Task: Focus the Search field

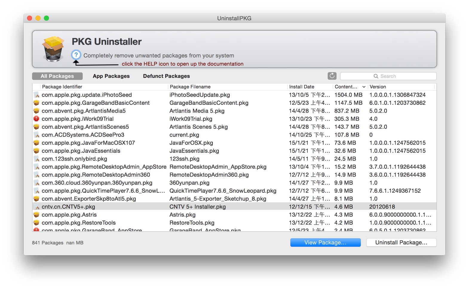Action: click(x=388, y=76)
